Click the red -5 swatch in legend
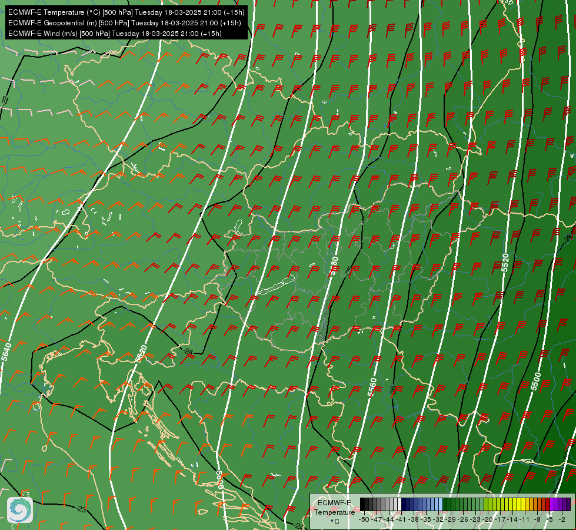 coord(548,504)
